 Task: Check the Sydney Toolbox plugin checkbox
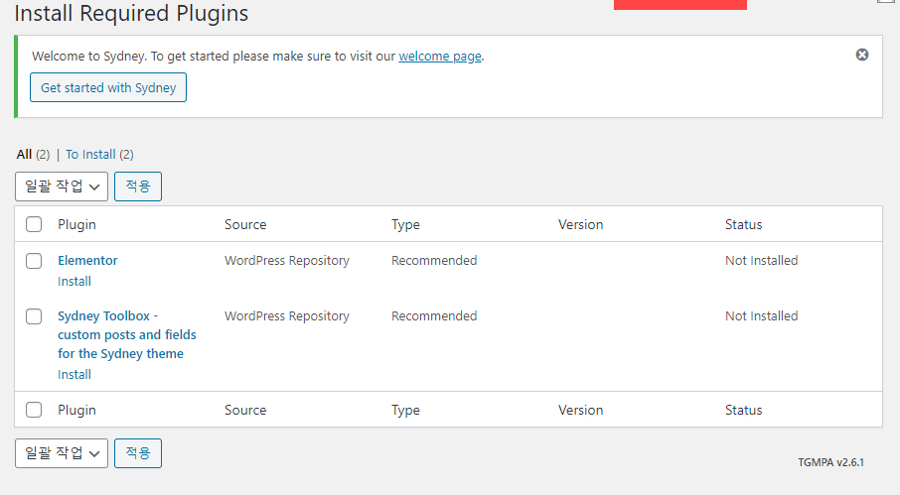[34, 316]
